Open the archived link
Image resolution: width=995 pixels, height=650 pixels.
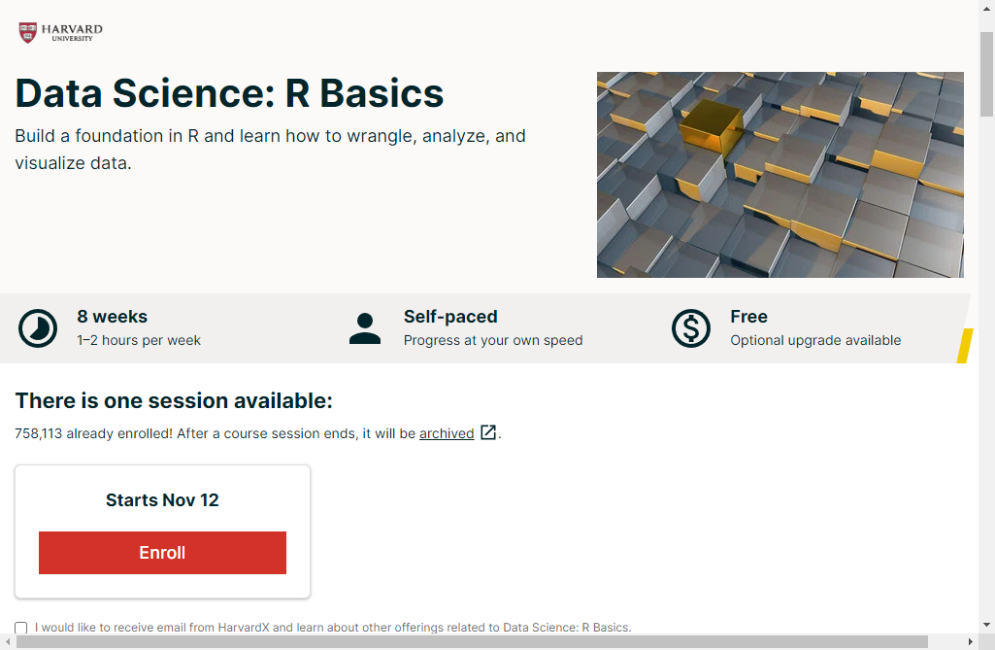click(x=447, y=433)
